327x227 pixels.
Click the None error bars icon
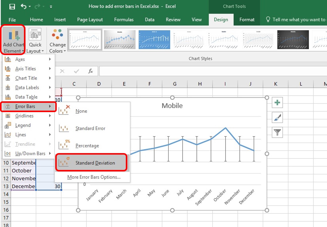pyautogui.click(x=64, y=110)
